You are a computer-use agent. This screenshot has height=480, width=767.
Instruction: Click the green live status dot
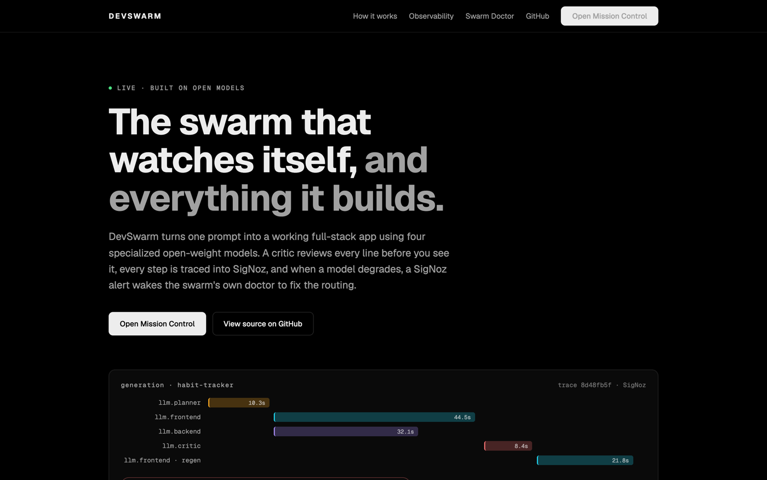point(110,88)
